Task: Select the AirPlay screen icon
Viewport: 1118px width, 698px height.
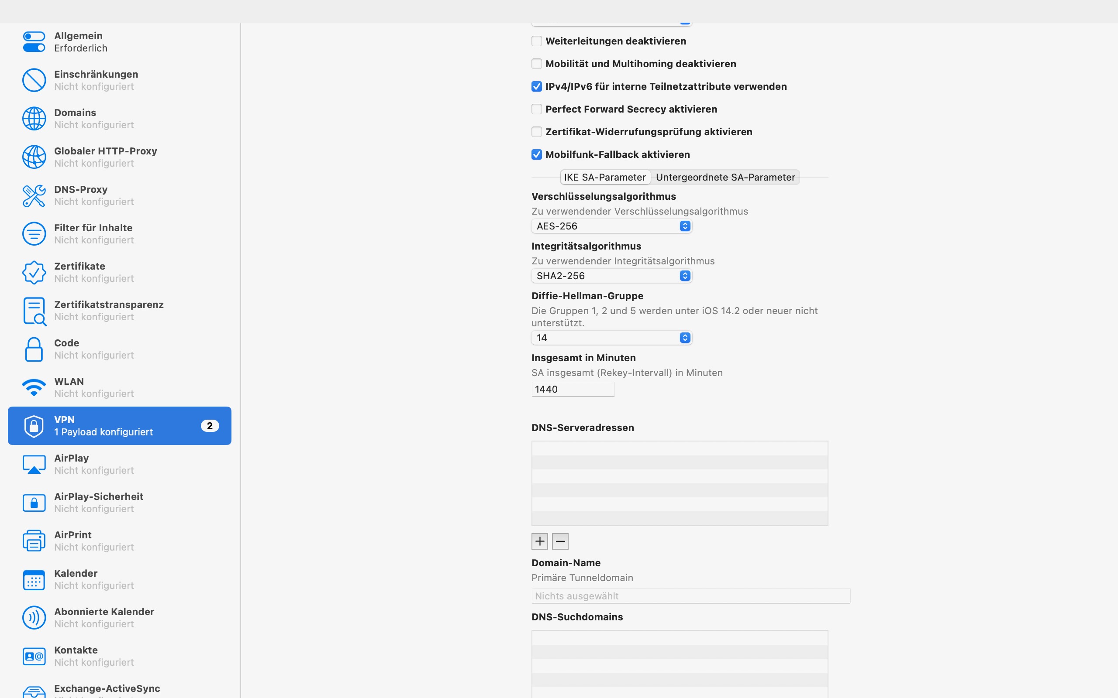Action: [34, 464]
